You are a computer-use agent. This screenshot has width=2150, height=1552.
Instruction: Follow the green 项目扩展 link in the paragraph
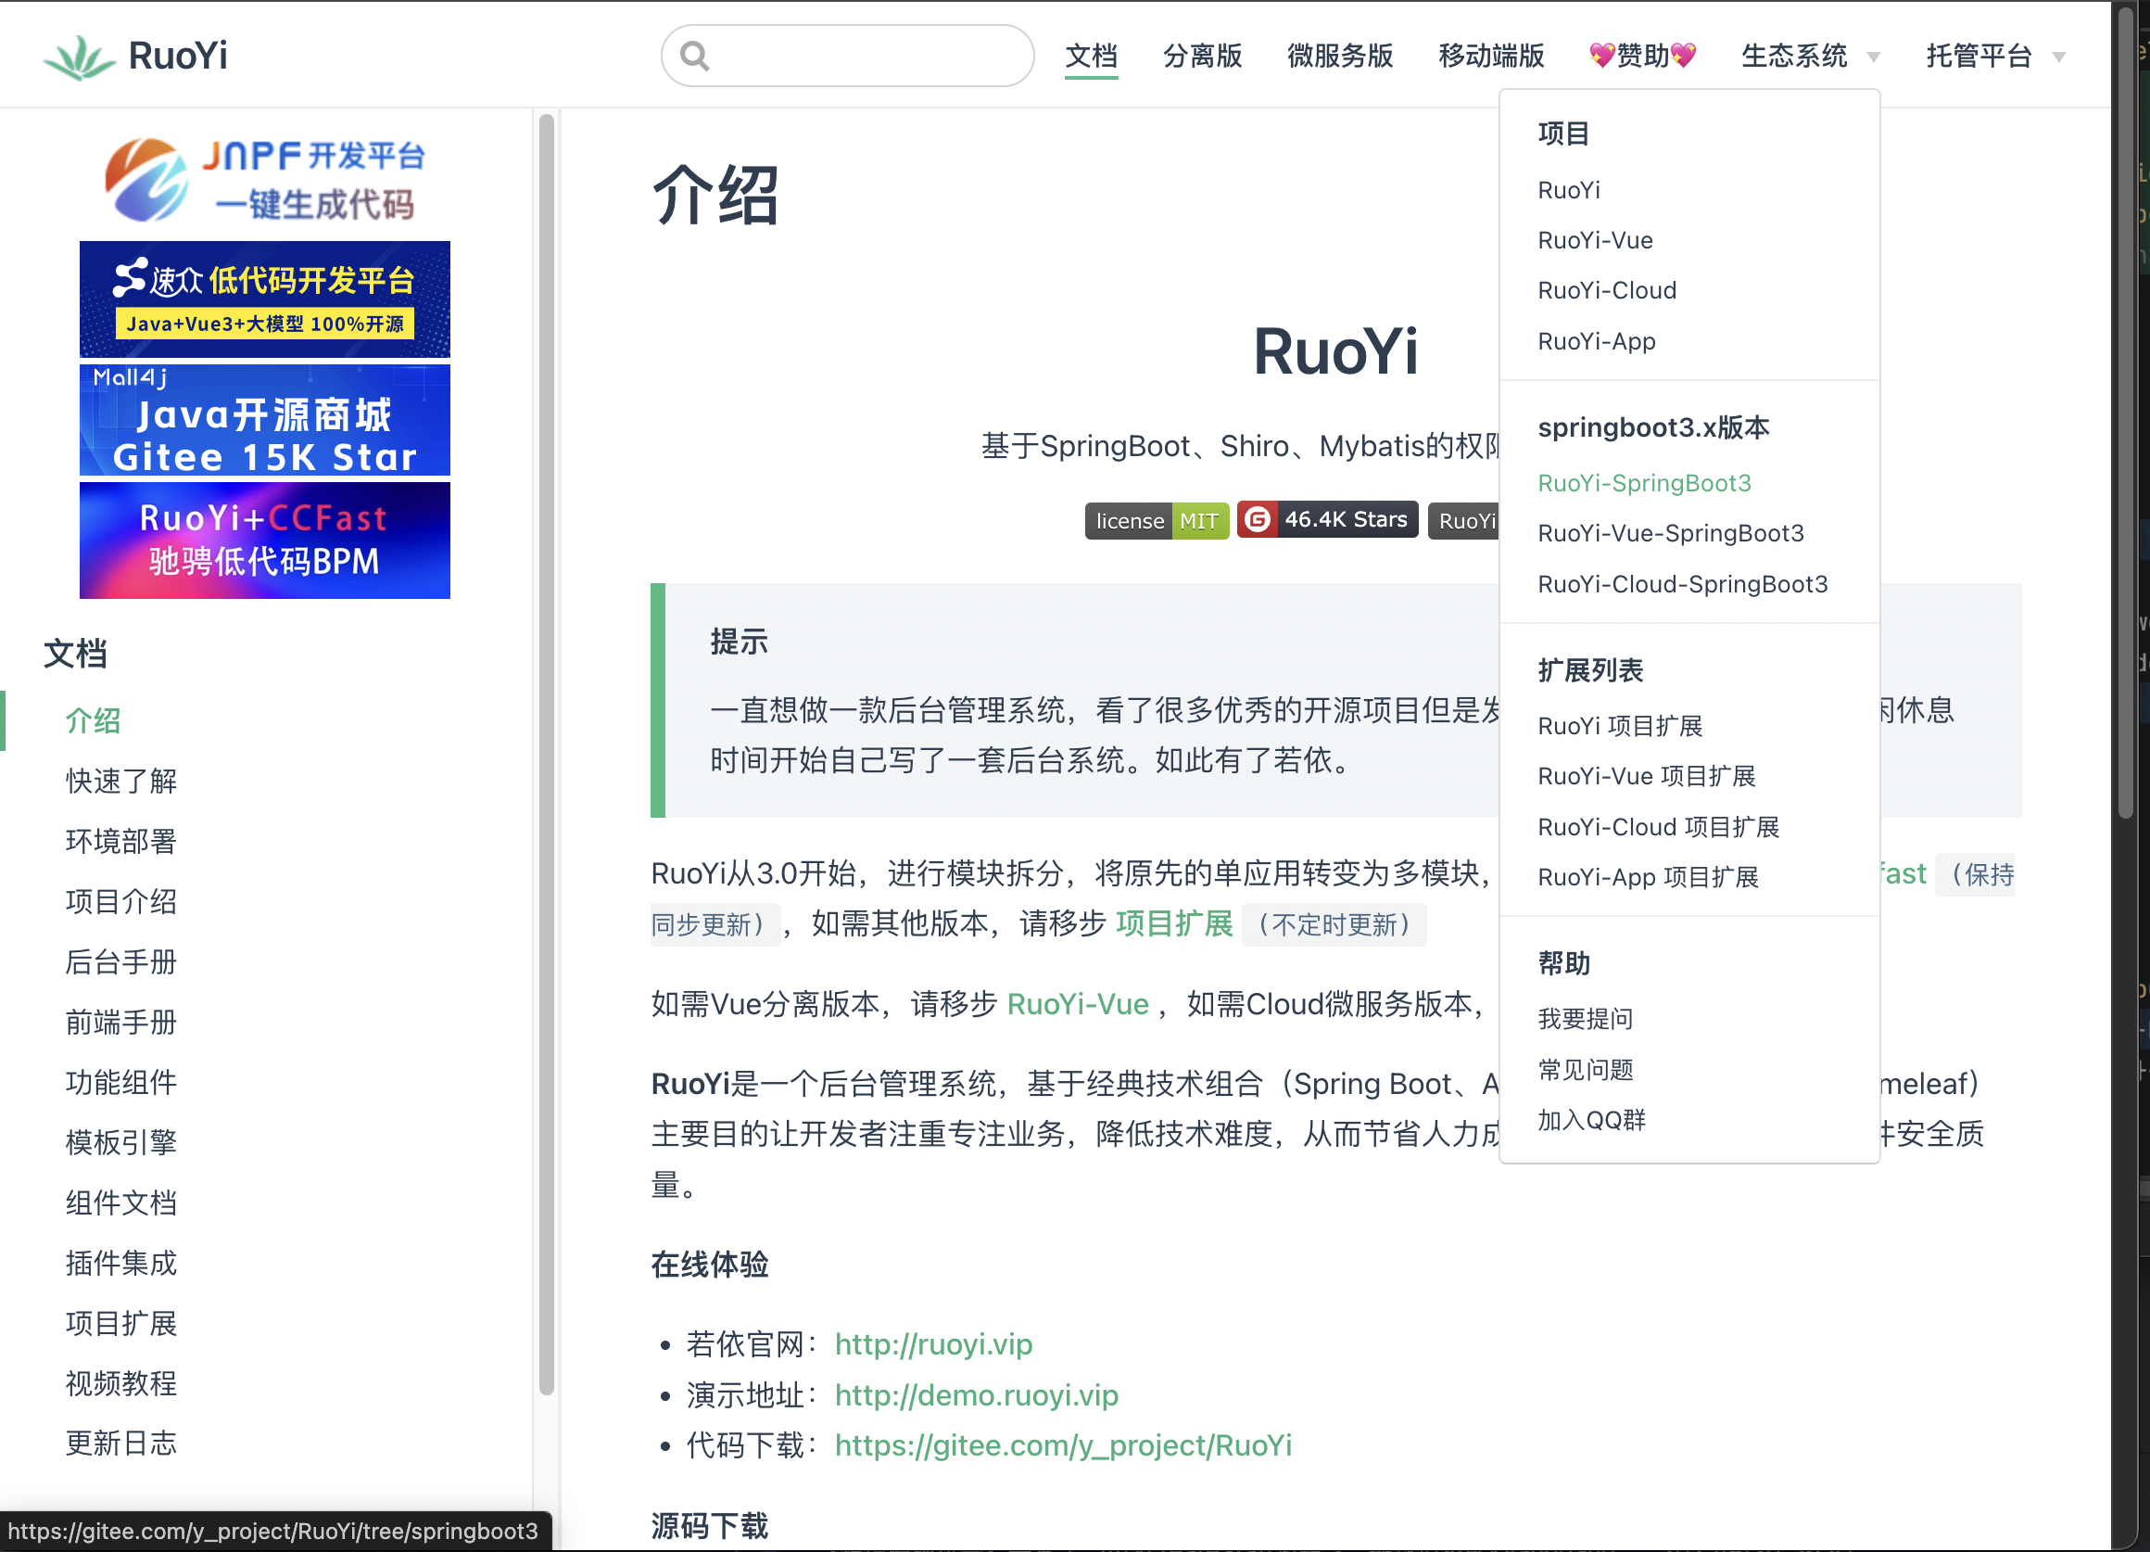click(x=1174, y=924)
